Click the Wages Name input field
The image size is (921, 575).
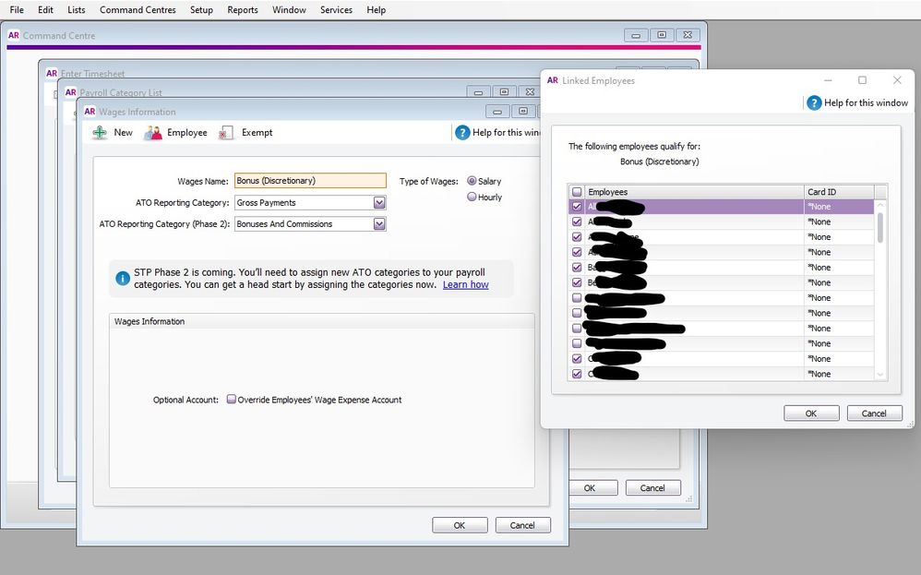pos(310,182)
